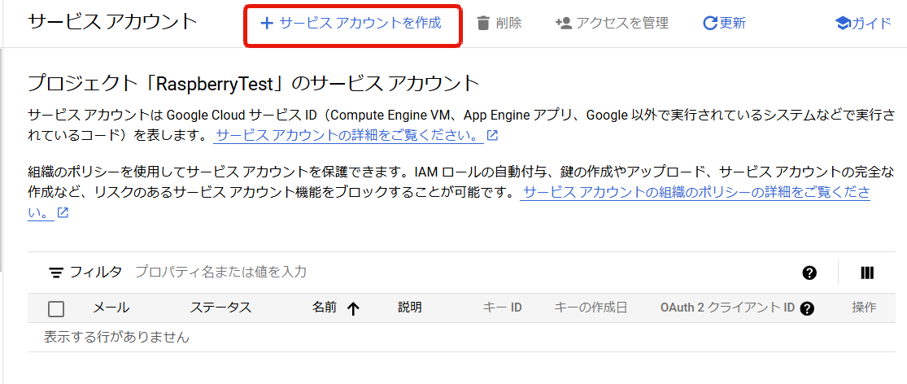The image size is (907, 384).
Task: Click the 更新 refresh button
Action: tap(724, 23)
